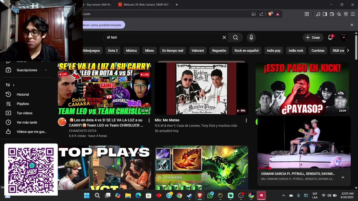Screen dimensions: 358x201
Task: Open the music playlist icon in toolbar
Action: (x=318, y=14)
